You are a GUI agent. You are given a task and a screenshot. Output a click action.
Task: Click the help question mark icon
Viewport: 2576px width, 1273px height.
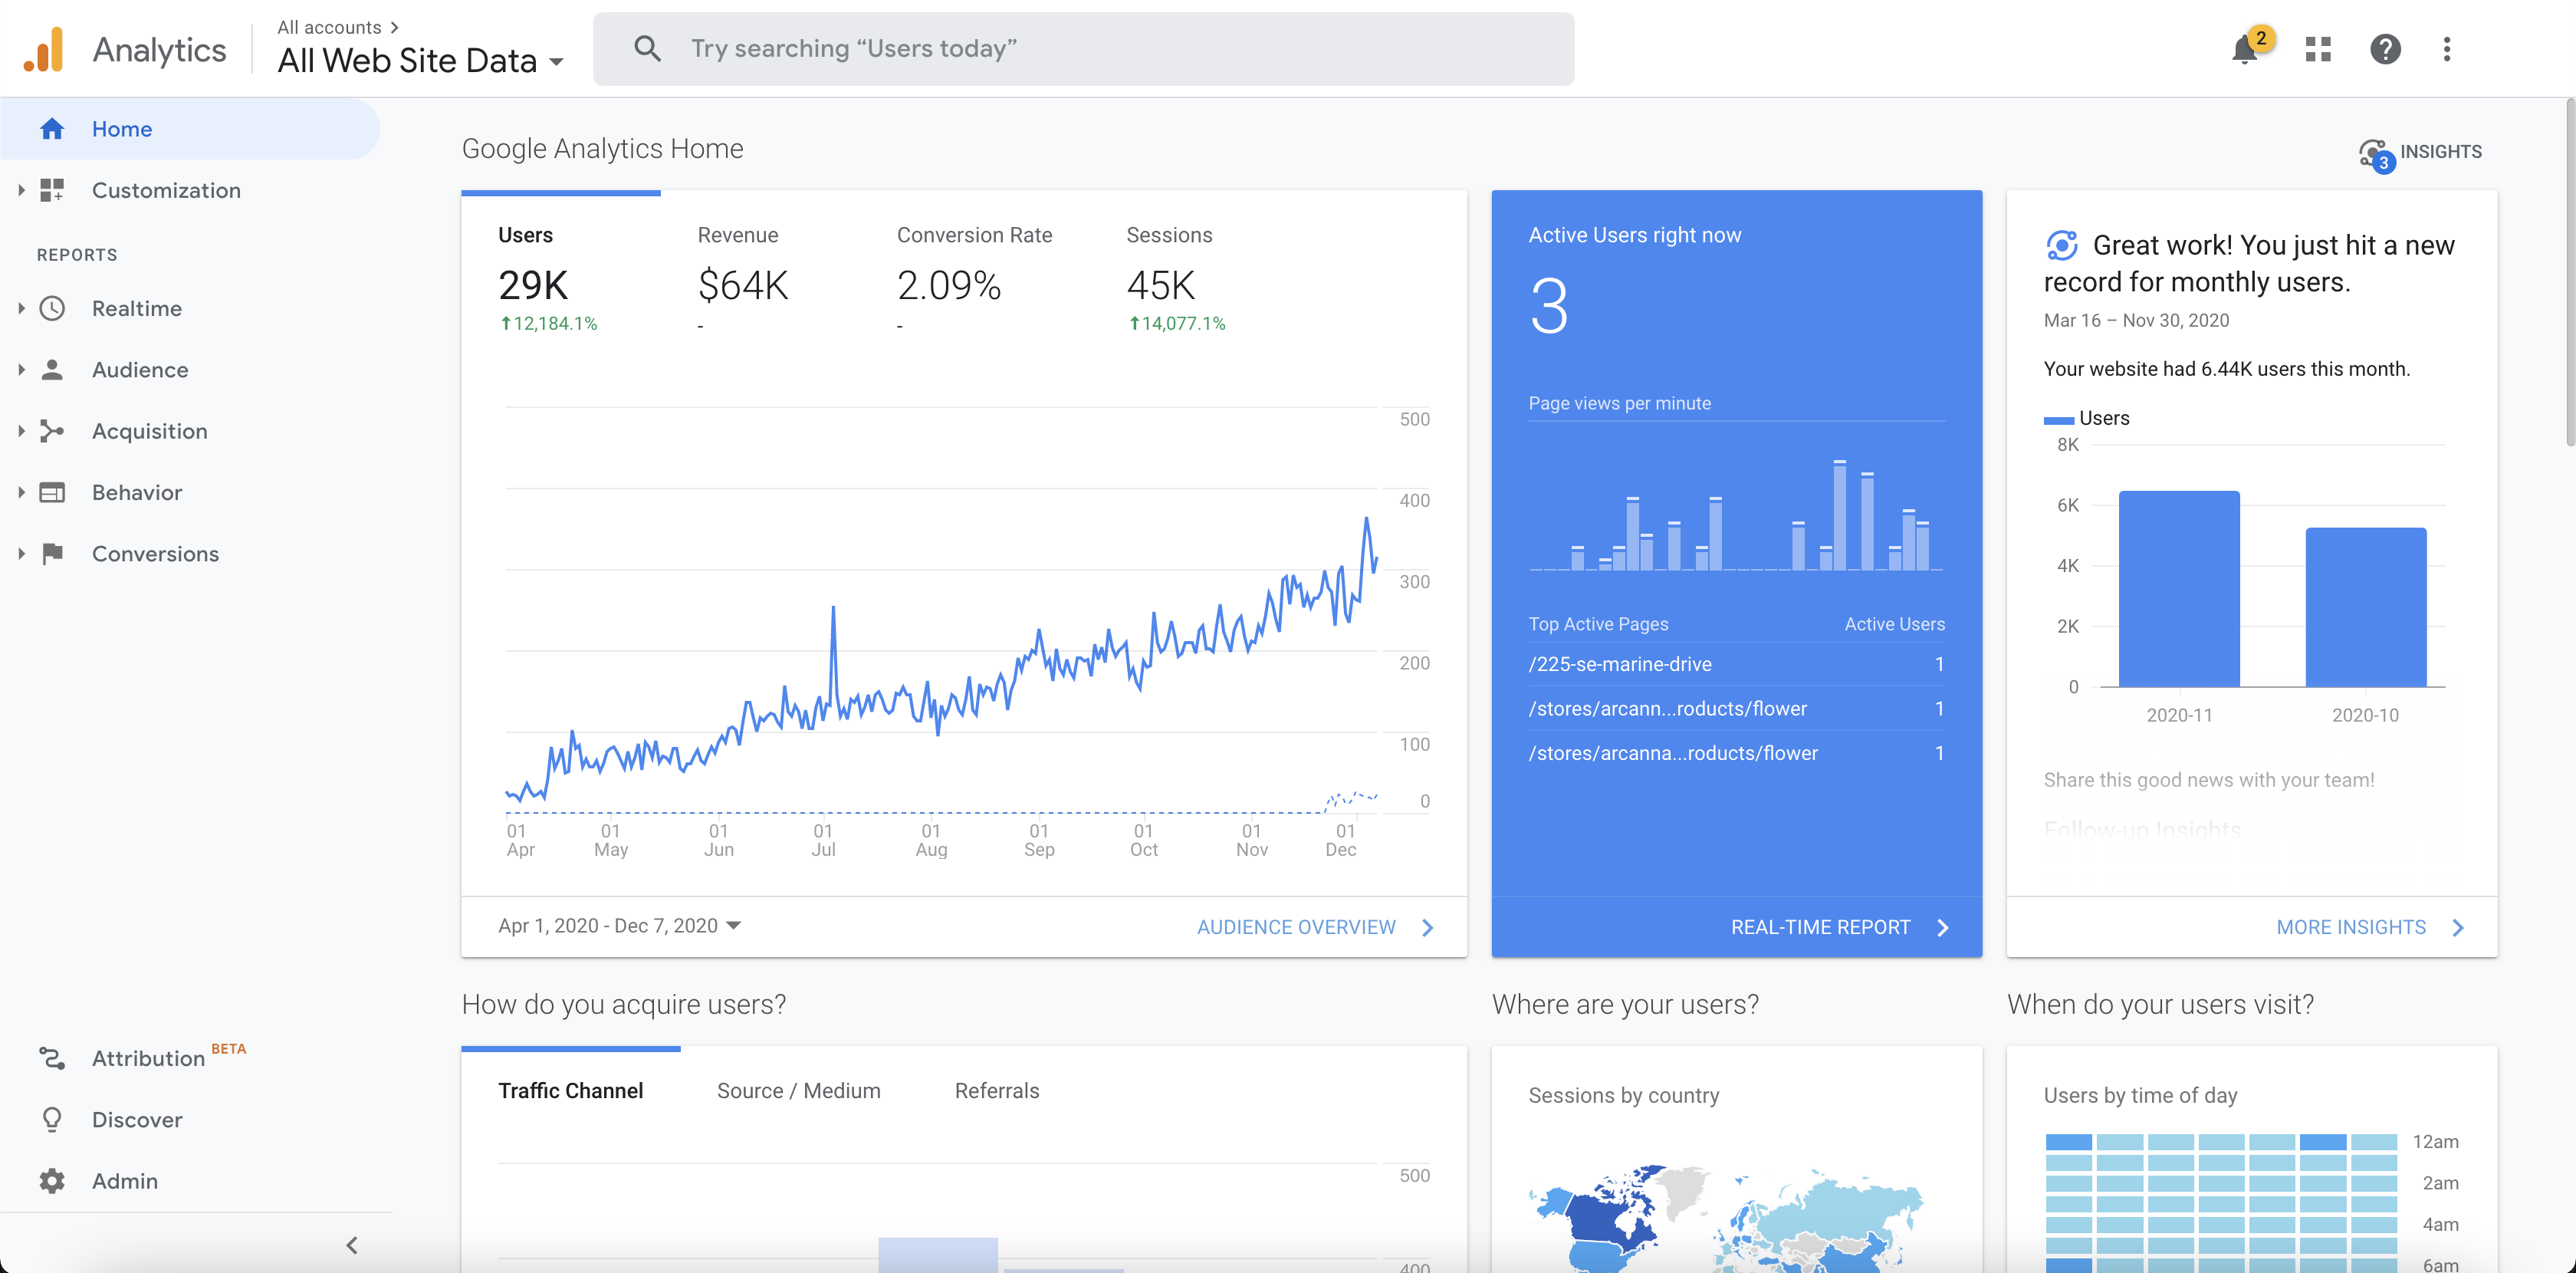(2385, 49)
